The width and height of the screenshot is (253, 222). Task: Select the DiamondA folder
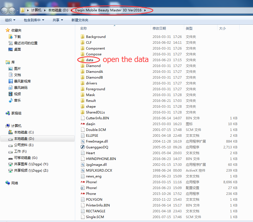click(94, 71)
